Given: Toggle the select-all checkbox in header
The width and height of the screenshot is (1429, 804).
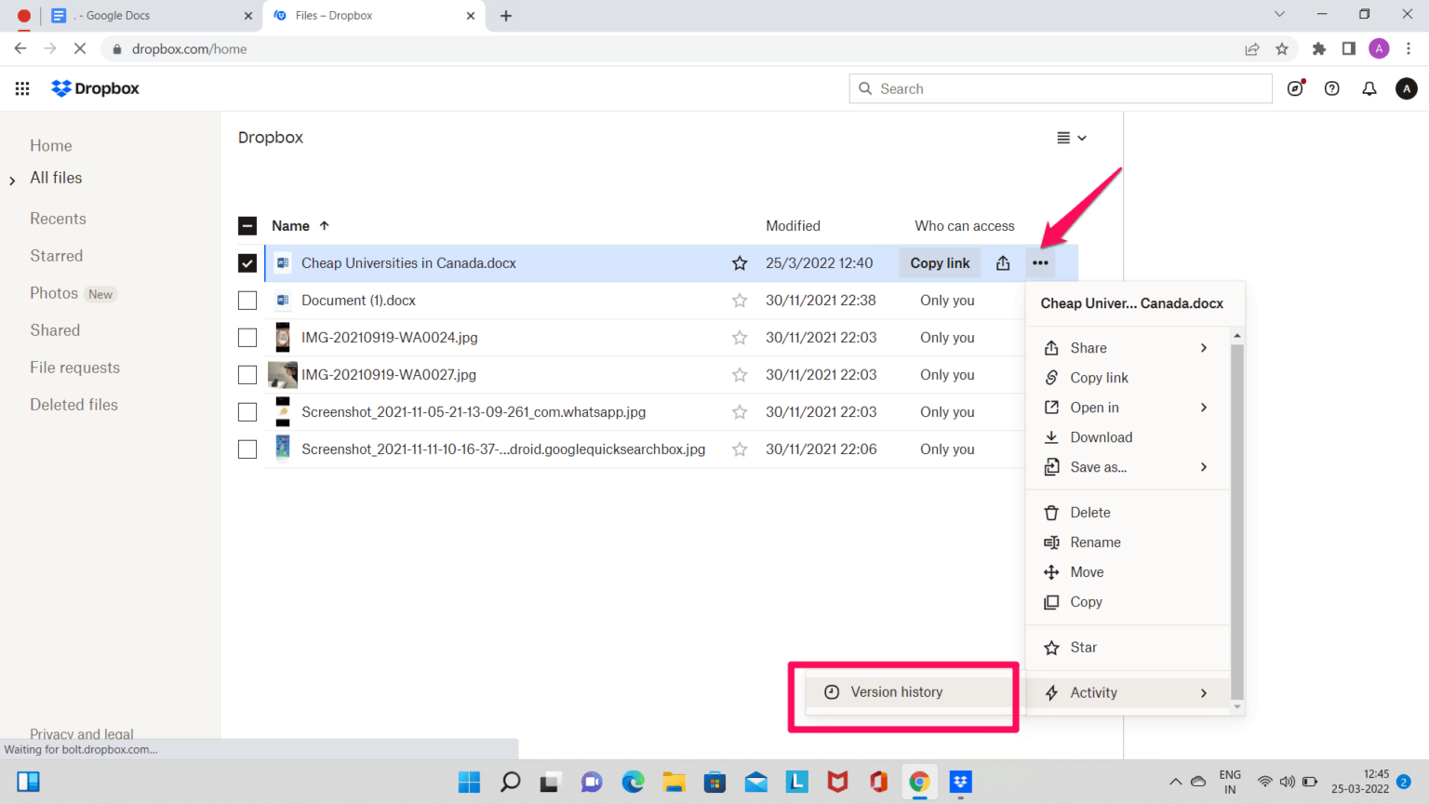Looking at the screenshot, I should (247, 226).
